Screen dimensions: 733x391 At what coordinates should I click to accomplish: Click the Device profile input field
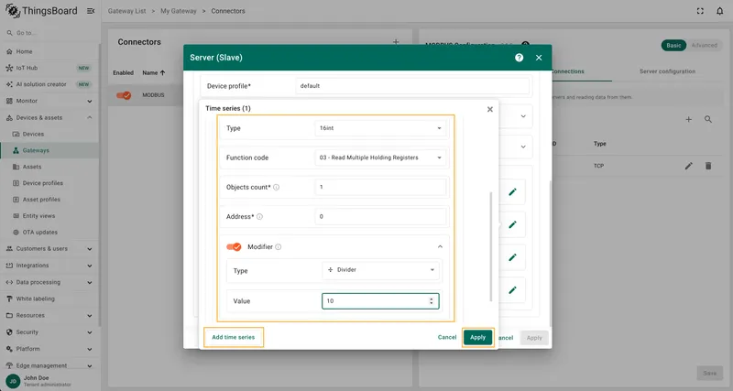pyautogui.click(x=412, y=86)
